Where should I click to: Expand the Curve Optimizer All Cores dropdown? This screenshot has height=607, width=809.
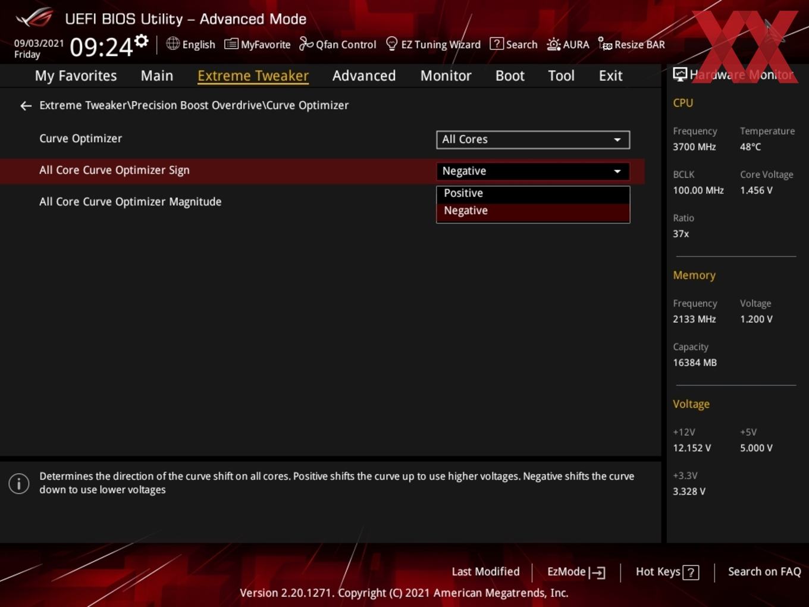(533, 139)
